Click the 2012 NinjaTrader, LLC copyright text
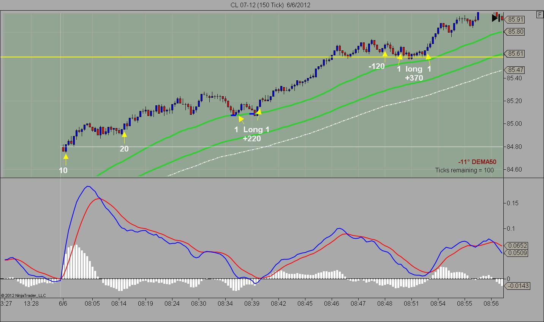The width and height of the screenshot is (544, 322). 24,295
